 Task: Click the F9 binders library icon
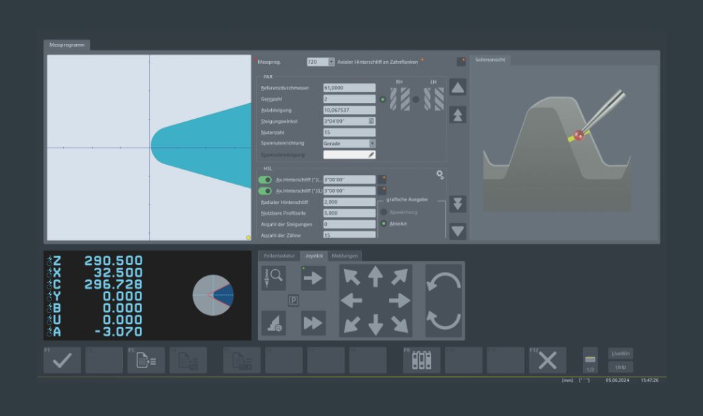click(421, 360)
